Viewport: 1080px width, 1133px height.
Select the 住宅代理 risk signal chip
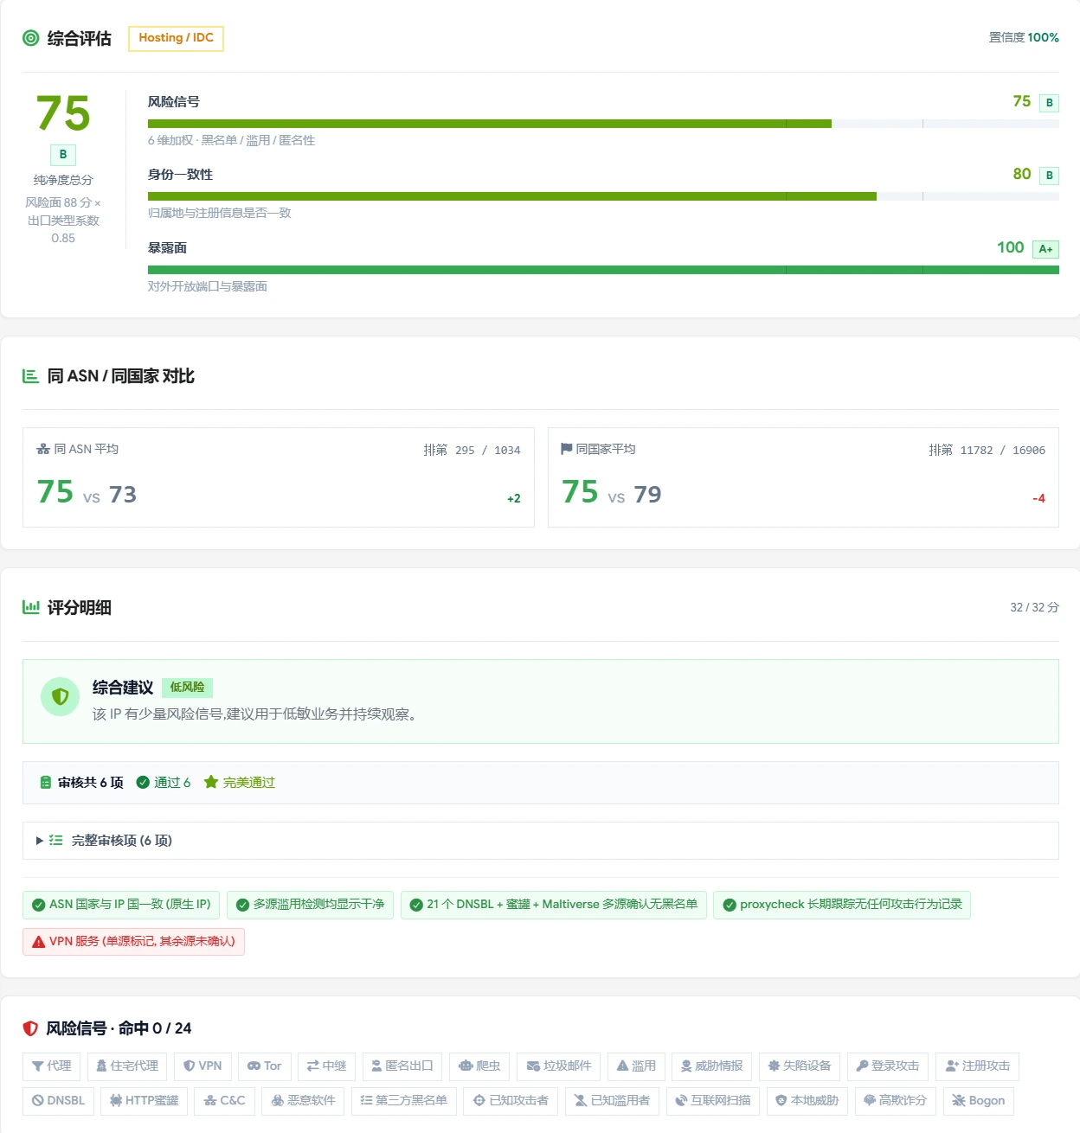pyautogui.click(x=127, y=1066)
